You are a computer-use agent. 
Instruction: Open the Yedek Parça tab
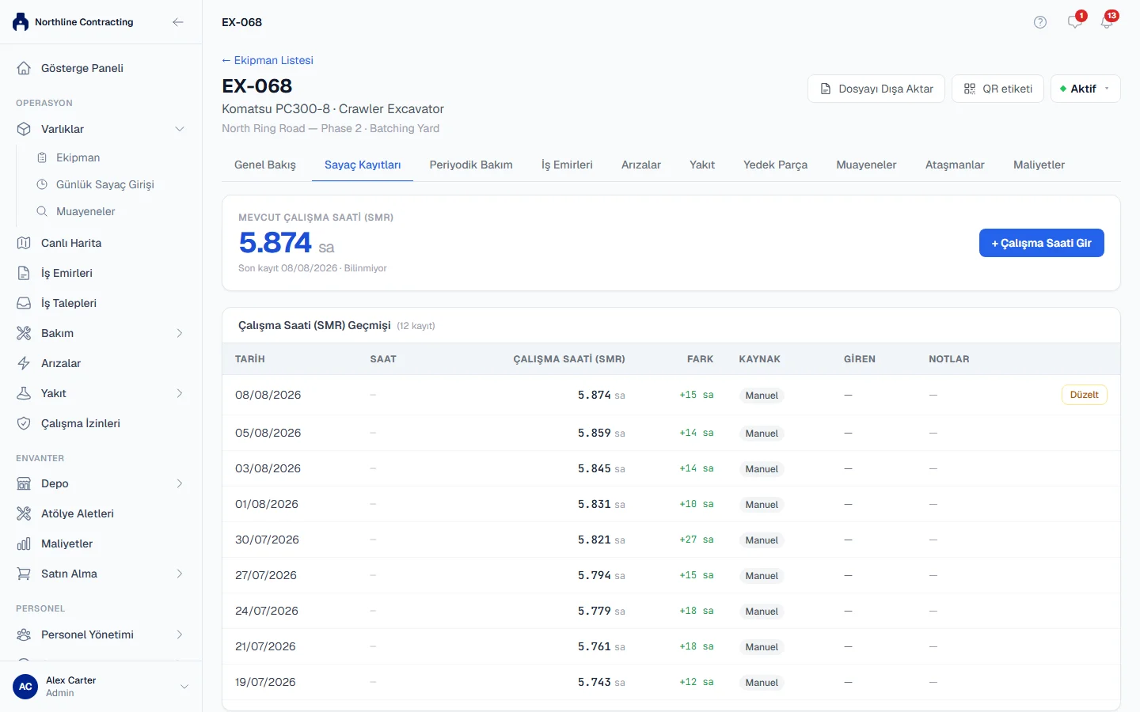tap(775, 165)
